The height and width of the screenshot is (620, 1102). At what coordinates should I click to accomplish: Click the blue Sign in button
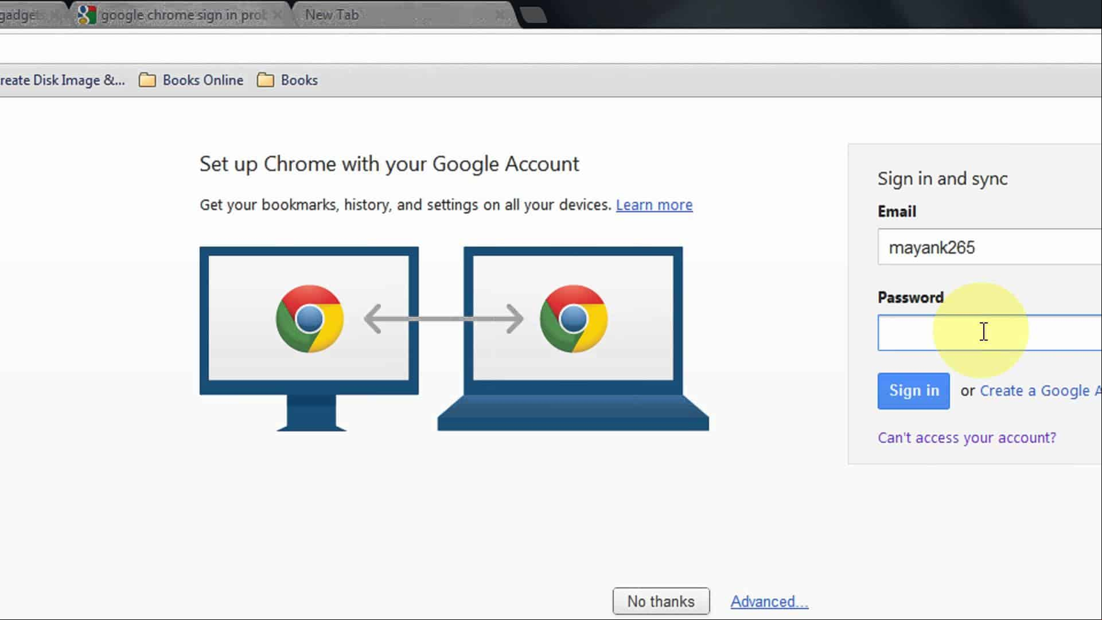click(x=913, y=391)
